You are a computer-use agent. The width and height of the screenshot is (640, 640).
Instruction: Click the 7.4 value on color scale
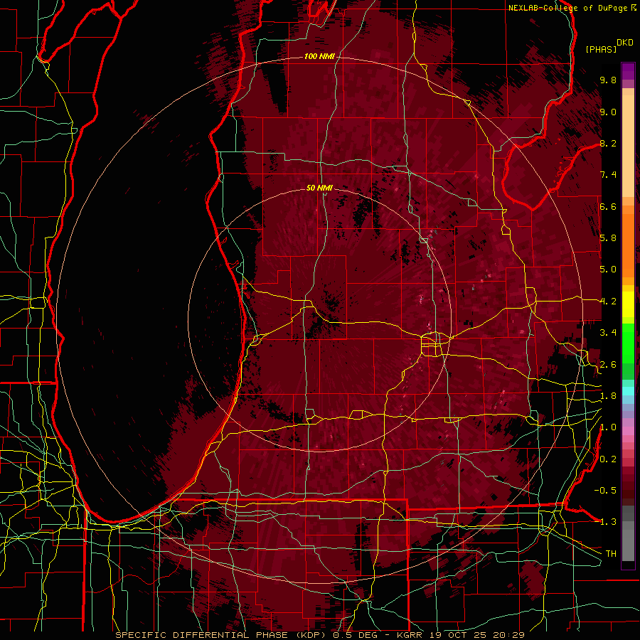point(608,175)
